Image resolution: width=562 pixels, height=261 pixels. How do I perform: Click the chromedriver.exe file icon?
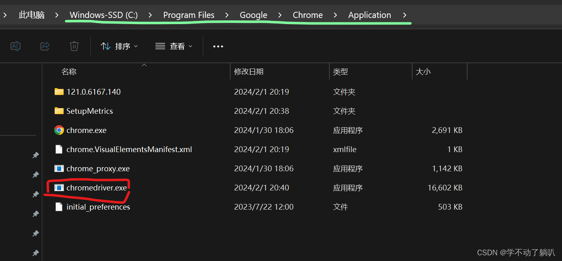59,188
